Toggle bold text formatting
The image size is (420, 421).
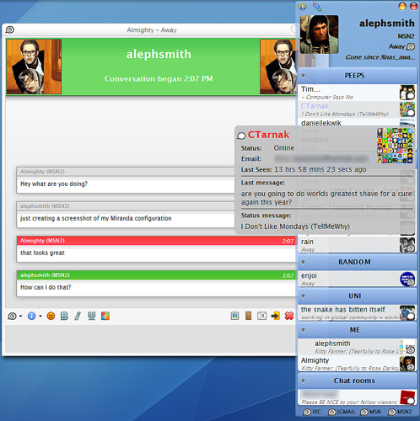pos(64,316)
